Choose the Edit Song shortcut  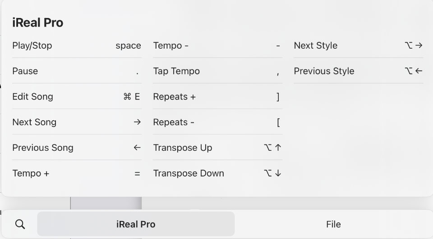pos(77,97)
